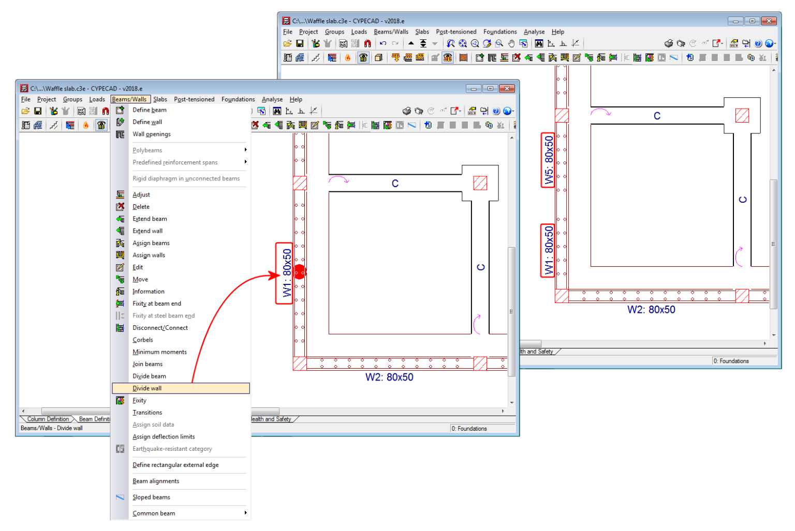Click W2: 80x50 label in back window
Viewport: 795px width, 531px height.
coord(651,310)
